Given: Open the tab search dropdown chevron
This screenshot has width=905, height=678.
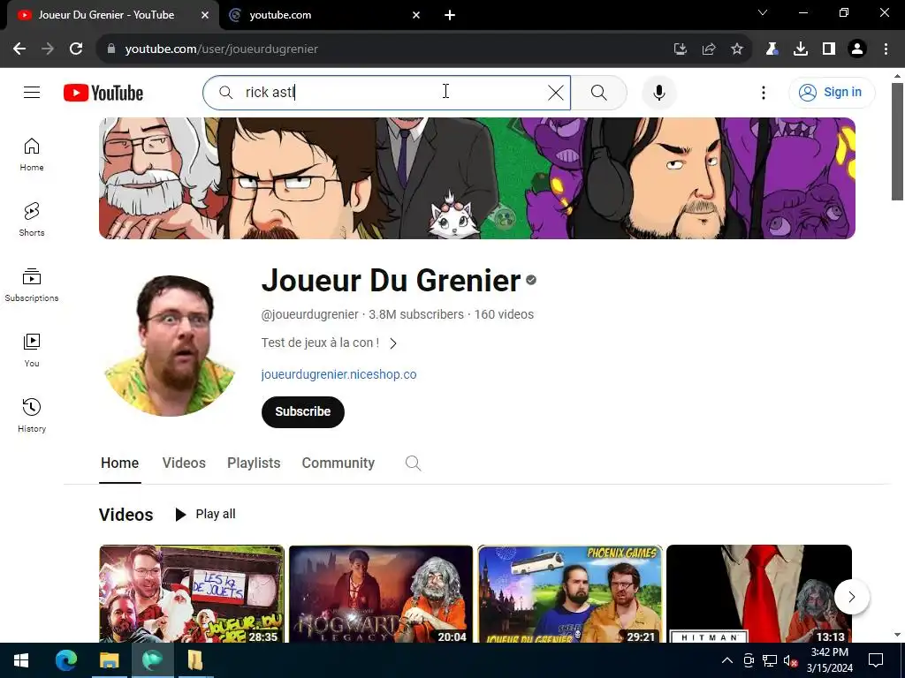Looking at the screenshot, I should pos(763,12).
